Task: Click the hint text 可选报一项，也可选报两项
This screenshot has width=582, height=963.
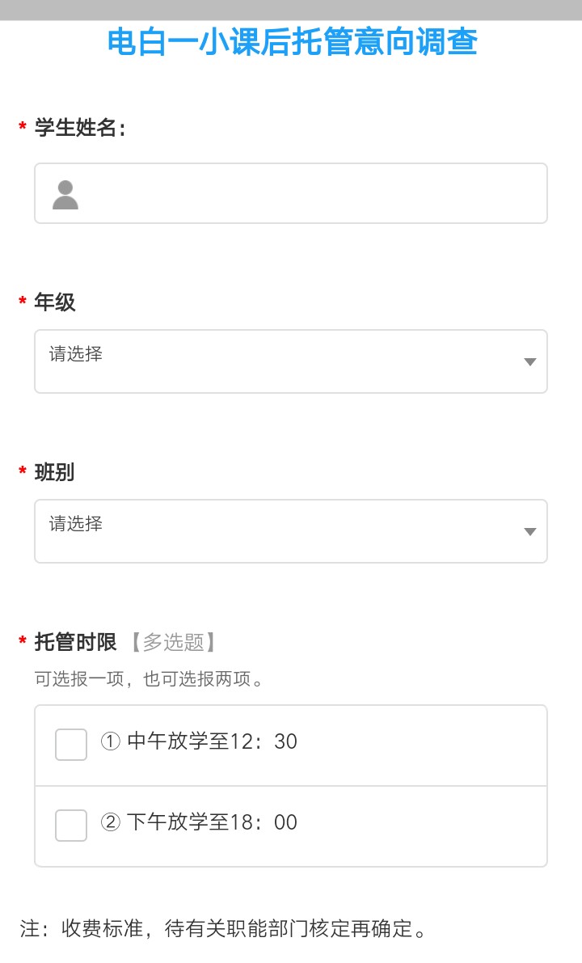Action: coord(149,679)
